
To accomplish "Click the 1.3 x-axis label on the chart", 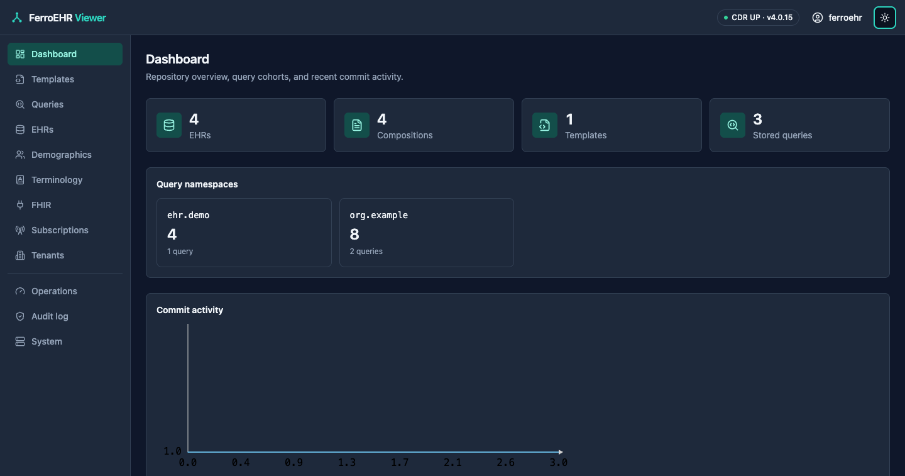I will [x=347, y=462].
